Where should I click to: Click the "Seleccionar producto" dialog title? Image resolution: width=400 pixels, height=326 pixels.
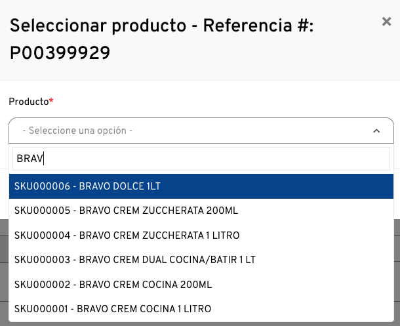tap(98, 26)
